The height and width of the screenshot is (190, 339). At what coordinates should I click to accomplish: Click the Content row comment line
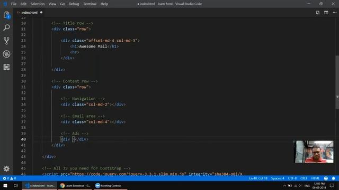[x=75, y=81]
